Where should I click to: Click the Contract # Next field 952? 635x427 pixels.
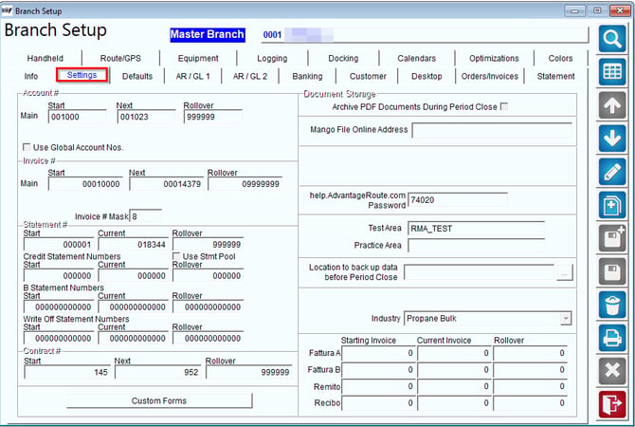coord(158,372)
